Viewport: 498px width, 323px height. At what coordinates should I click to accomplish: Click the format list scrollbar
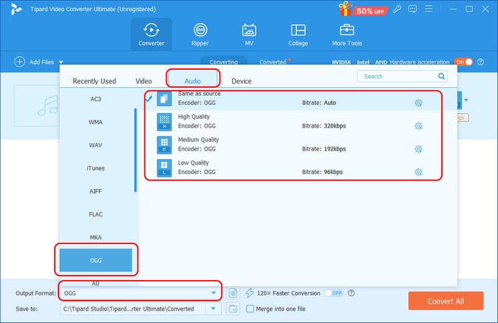click(136, 150)
